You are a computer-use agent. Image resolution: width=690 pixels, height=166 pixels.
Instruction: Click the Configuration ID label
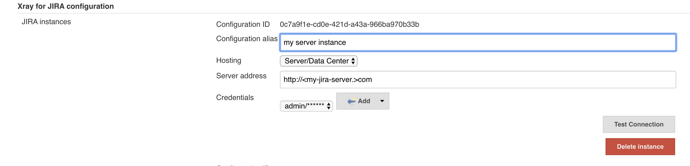click(x=243, y=24)
